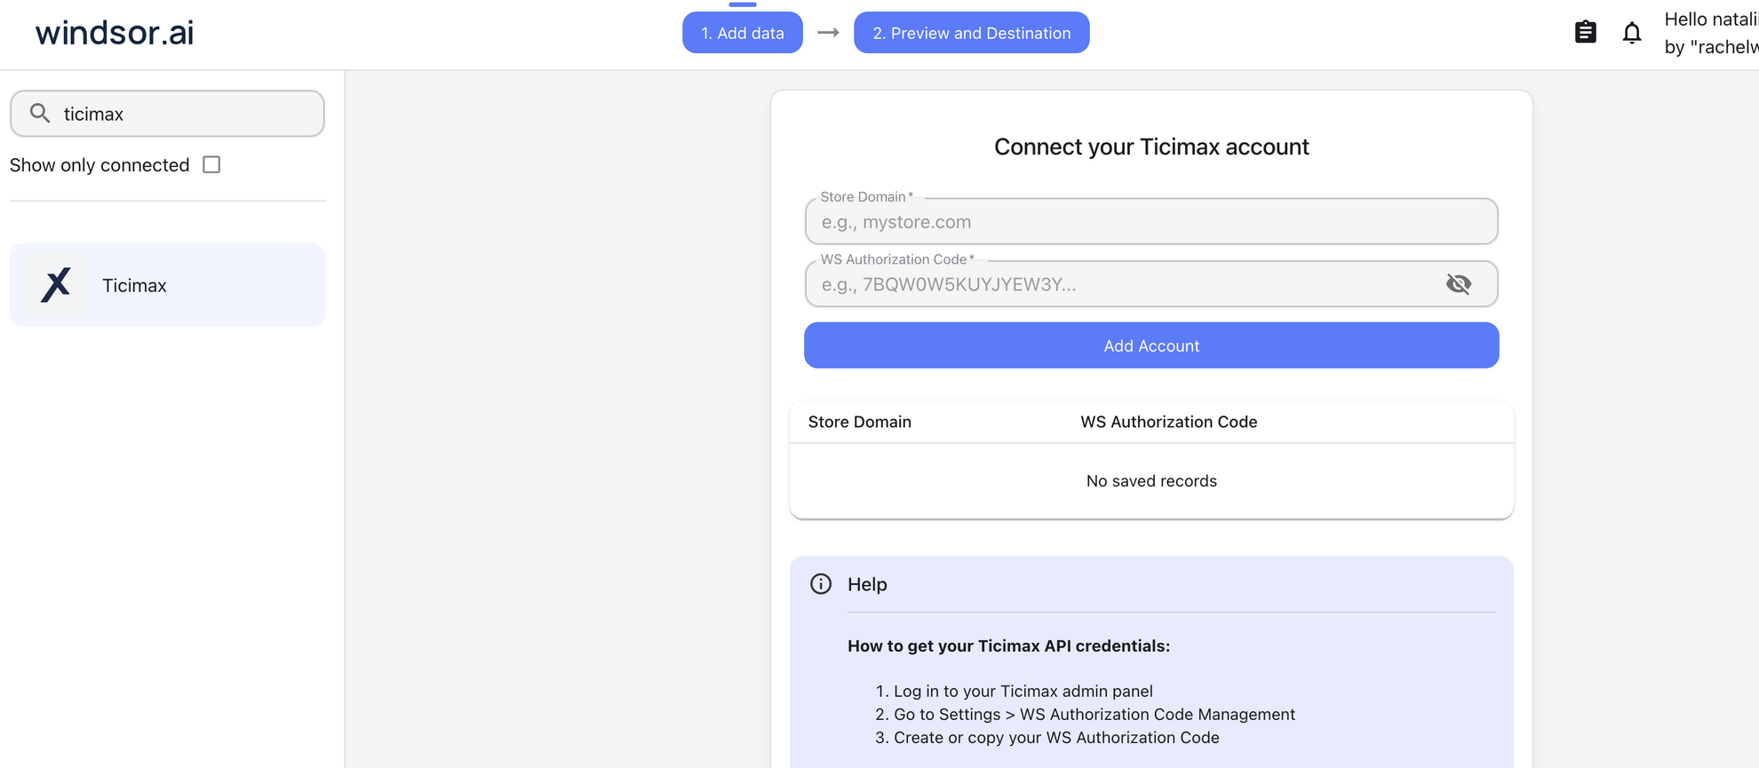Select the Ticimax connector in the list
This screenshot has height=768, width=1759.
167,285
